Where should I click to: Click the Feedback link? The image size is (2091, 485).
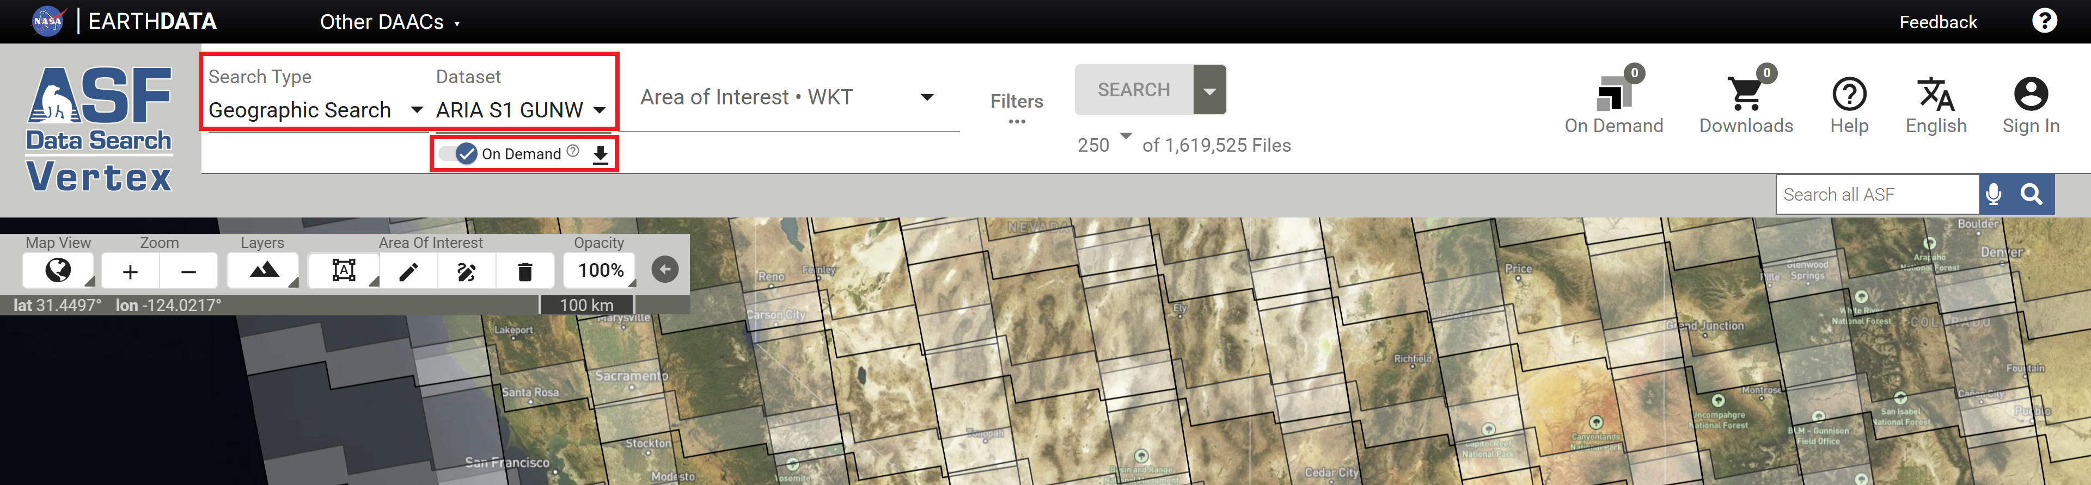click(1937, 22)
